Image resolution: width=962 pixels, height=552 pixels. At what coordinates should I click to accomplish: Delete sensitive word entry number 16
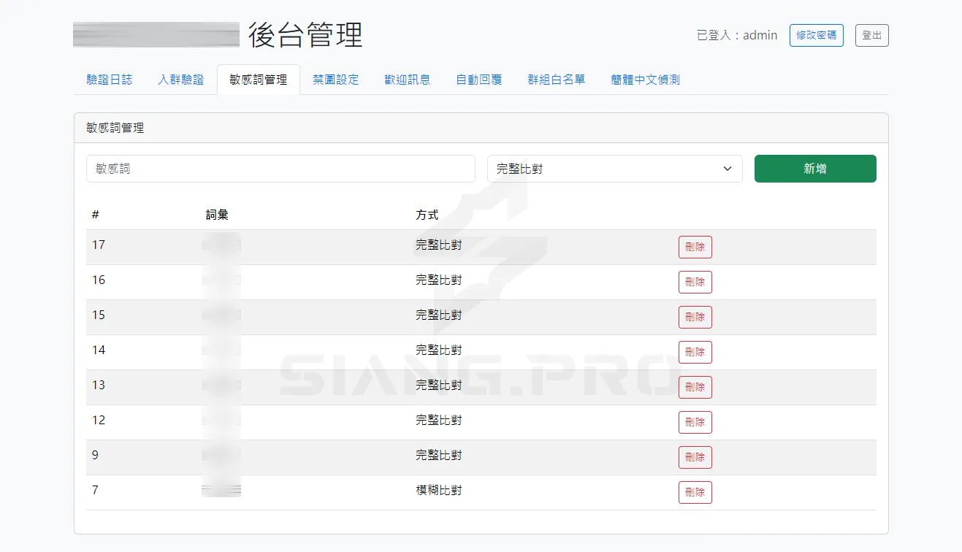coord(695,282)
